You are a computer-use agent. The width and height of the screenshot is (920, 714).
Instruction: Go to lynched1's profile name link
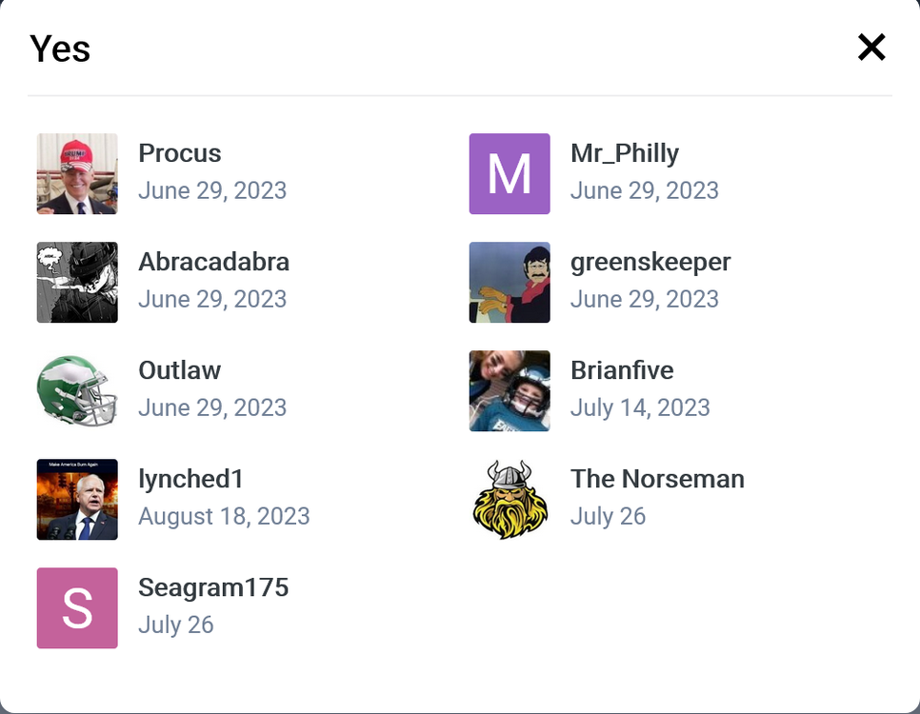[191, 479]
